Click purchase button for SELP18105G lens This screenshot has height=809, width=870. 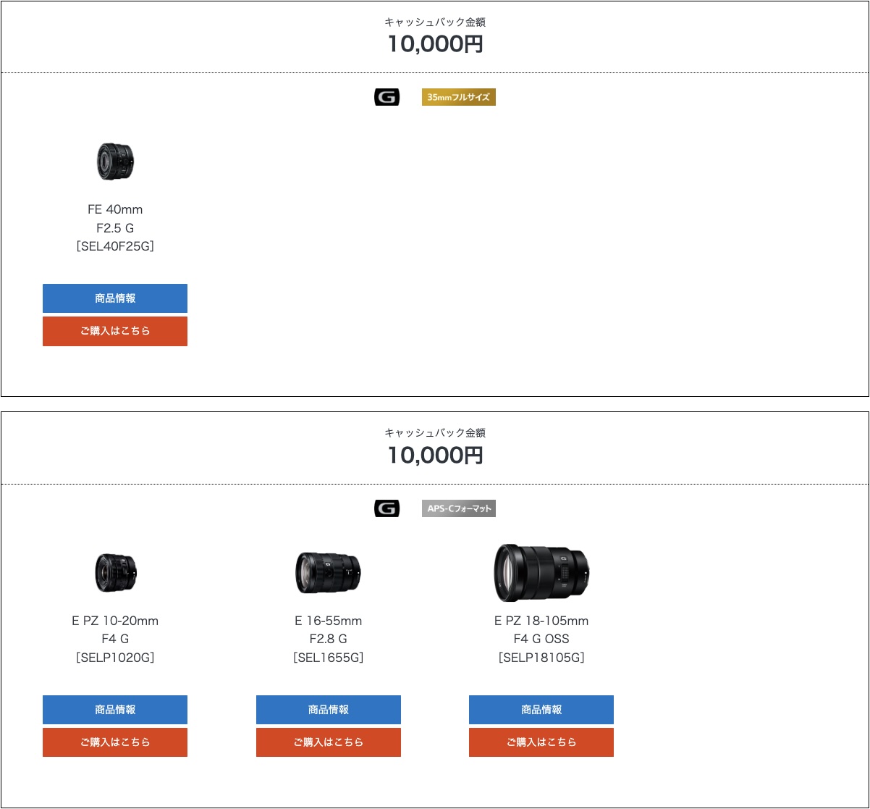541,742
